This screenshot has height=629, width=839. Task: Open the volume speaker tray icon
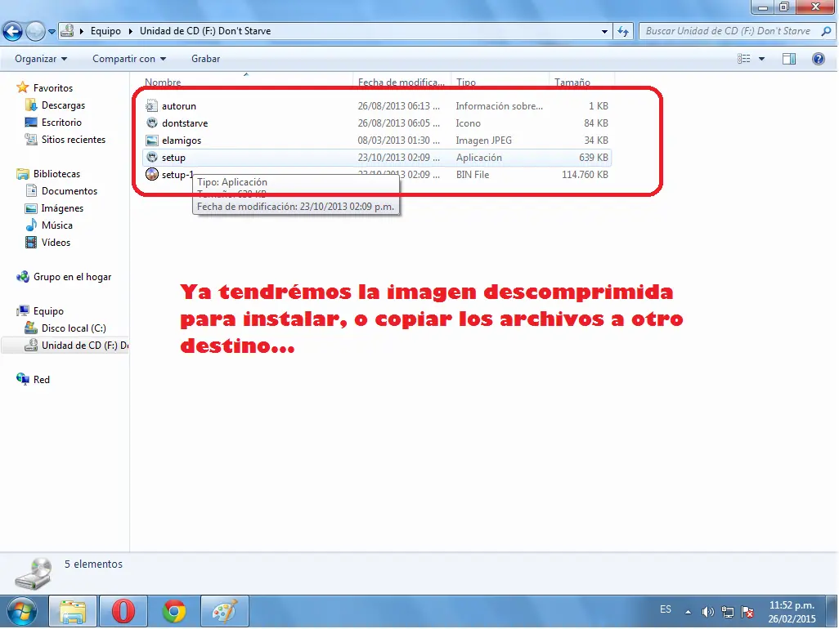707,612
